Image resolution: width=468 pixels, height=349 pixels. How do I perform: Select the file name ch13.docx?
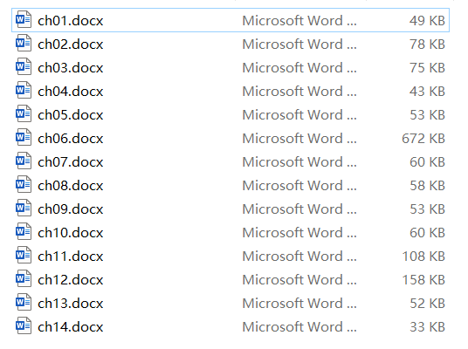coord(71,304)
